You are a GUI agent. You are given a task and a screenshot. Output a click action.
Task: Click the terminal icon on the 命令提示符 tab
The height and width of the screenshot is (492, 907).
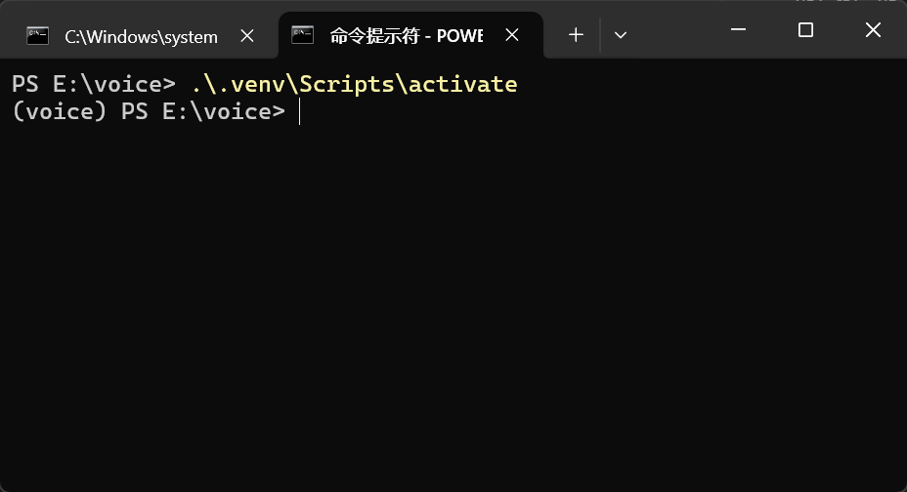303,35
